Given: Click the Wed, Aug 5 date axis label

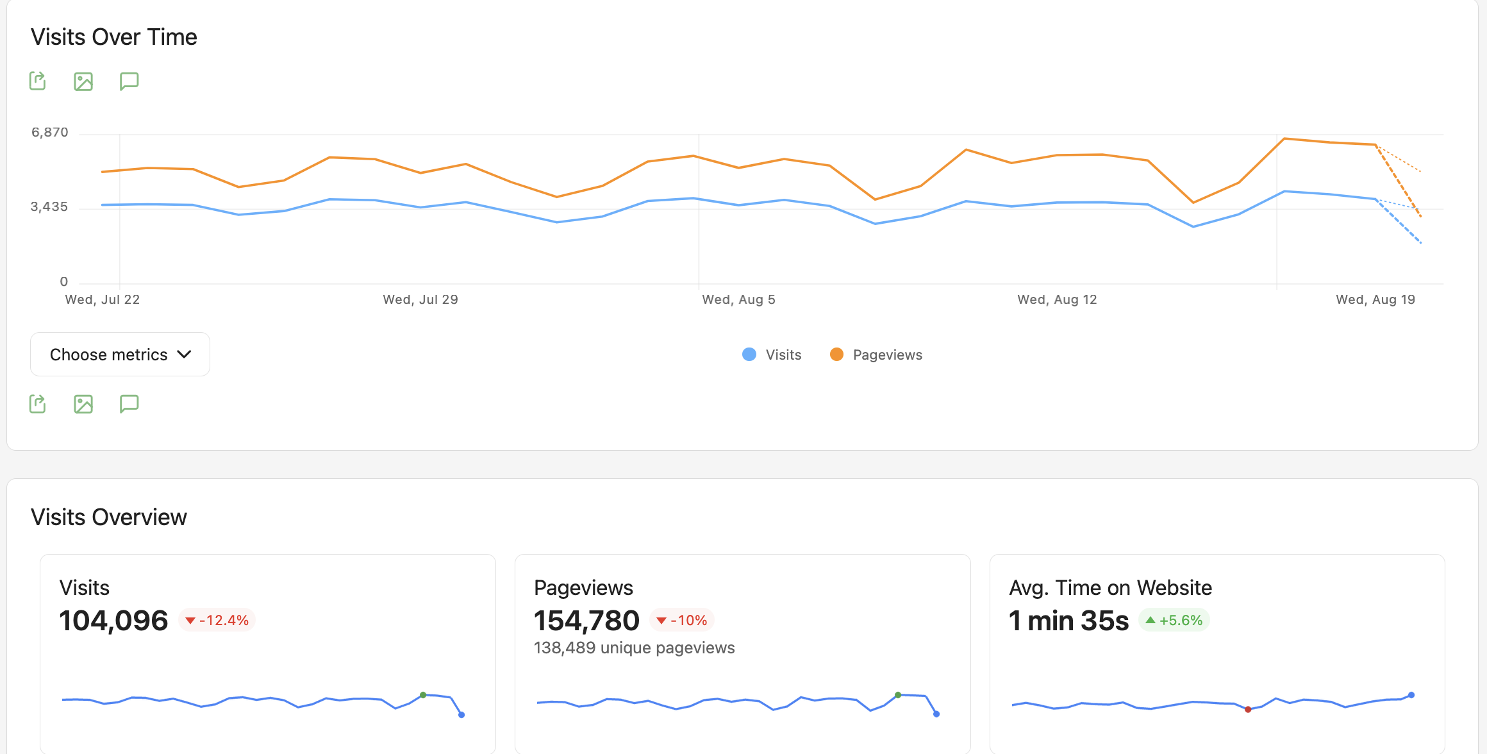Looking at the screenshot, I should point(738,299).
